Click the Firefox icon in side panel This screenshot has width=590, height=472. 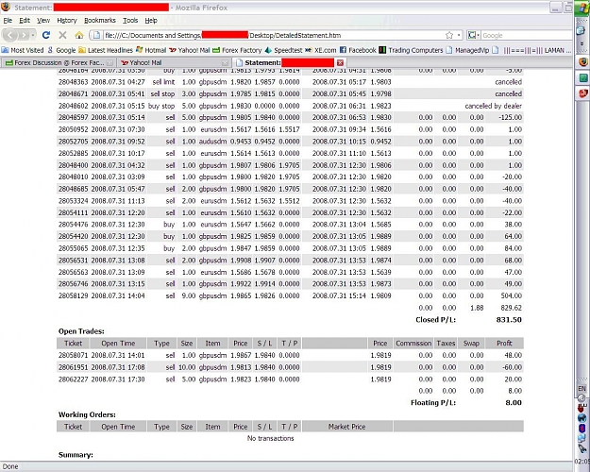[583, 61]
